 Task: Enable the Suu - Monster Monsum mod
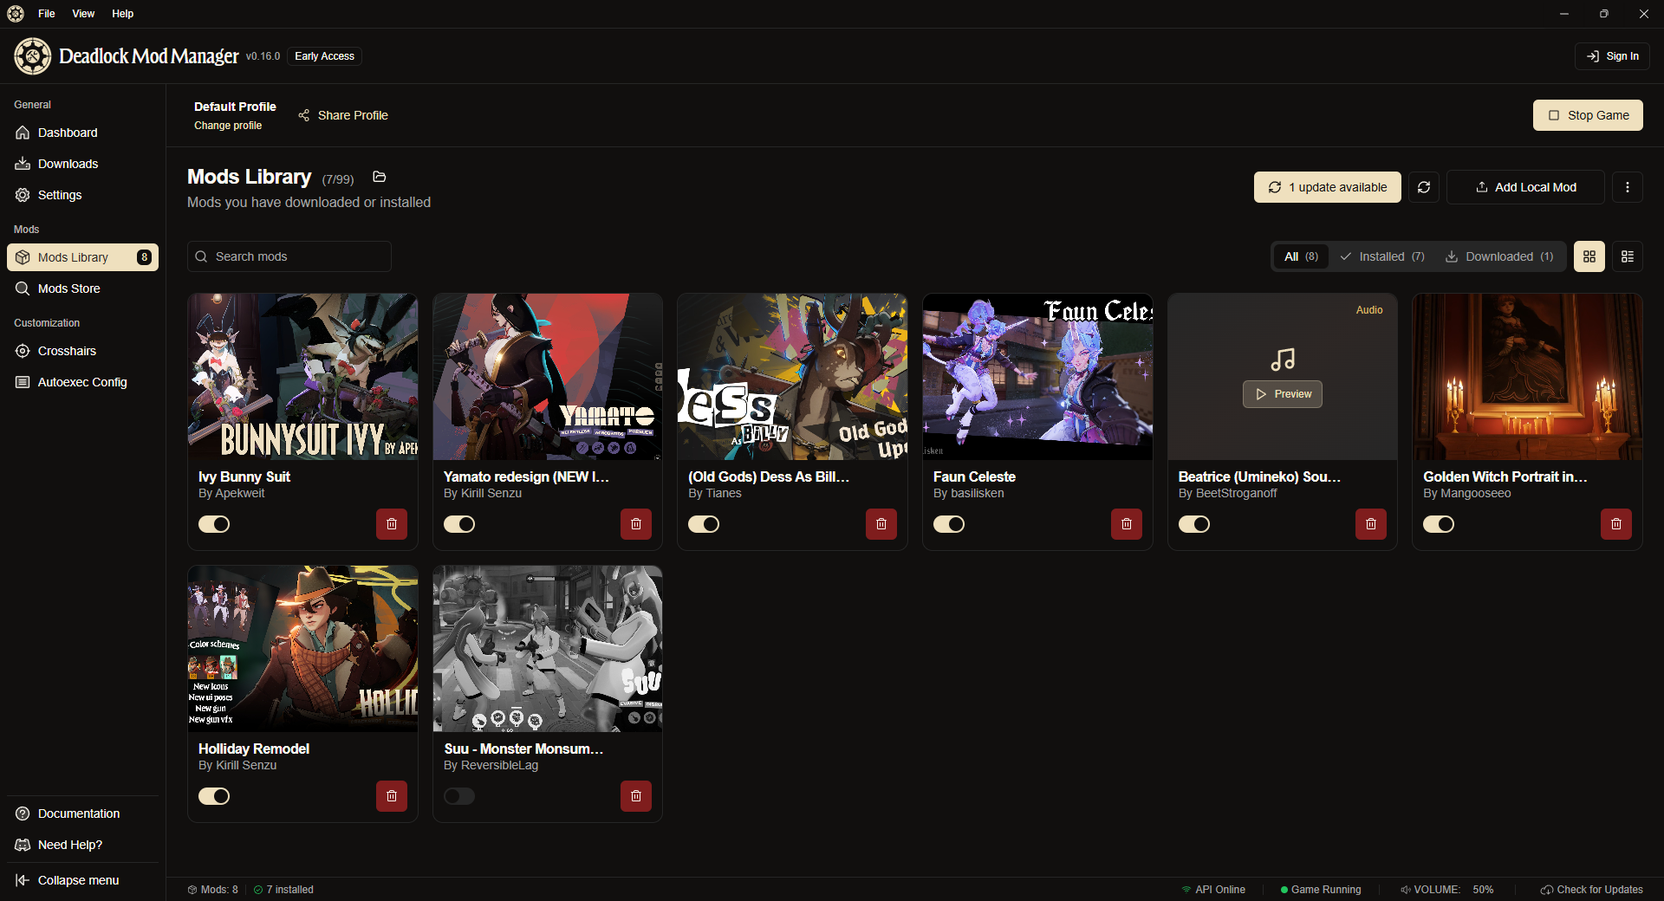459,796
